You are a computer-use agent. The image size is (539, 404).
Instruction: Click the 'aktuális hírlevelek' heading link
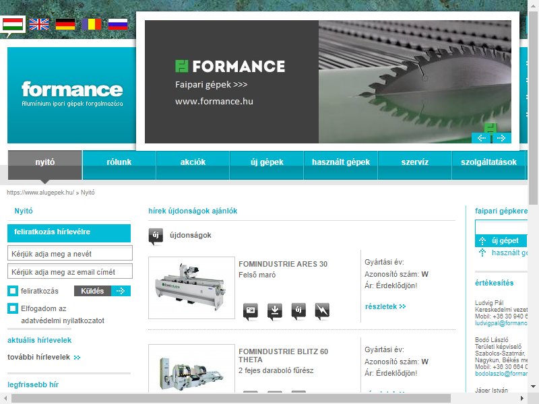coord(40,340)
